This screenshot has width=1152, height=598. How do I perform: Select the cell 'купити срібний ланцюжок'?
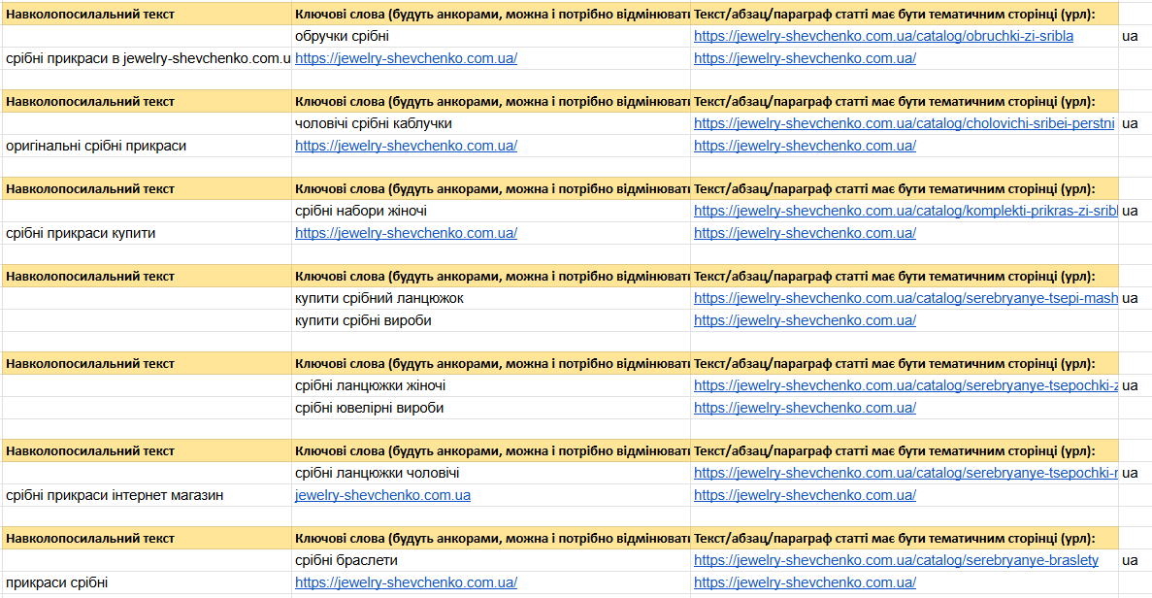[491, 298]
